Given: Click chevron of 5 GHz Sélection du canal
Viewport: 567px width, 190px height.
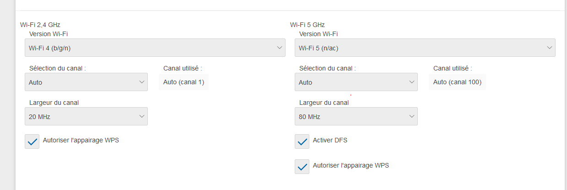Looking at the screenshot, I should coord(411,82).
